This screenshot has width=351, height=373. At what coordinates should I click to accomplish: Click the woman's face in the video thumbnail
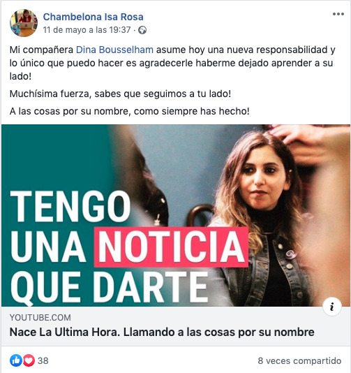tap(262, 175)
